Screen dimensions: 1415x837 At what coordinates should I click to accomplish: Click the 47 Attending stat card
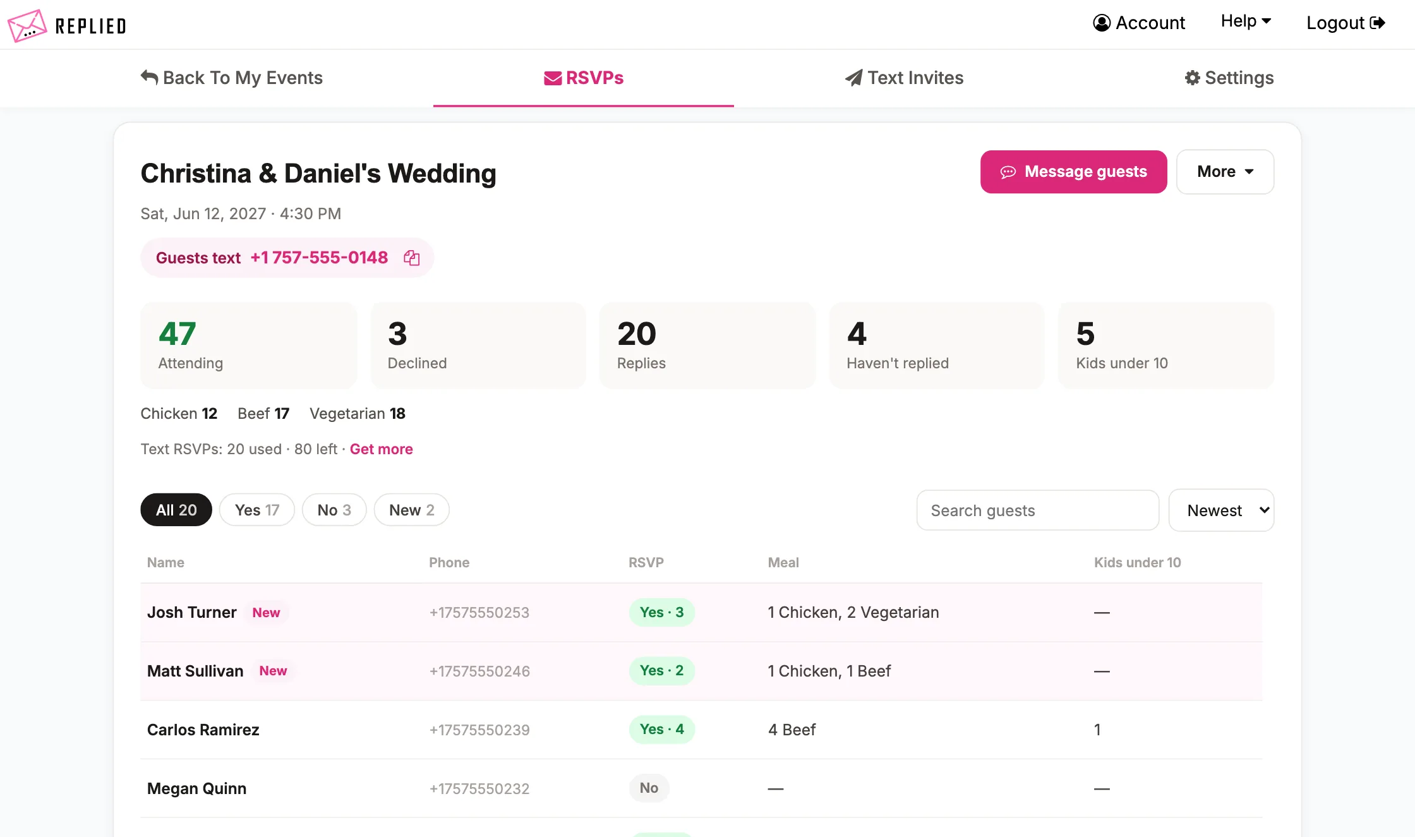click(x=248, y=346)
